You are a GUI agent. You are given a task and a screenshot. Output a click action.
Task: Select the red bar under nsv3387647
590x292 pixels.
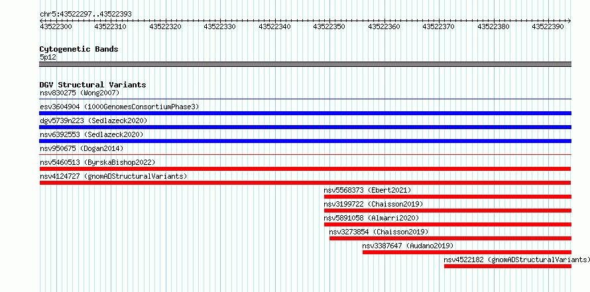[467, 252]
